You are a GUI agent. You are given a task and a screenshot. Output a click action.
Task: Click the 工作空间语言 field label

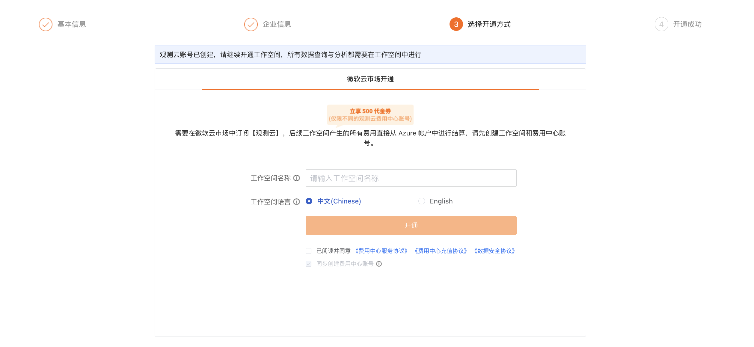coord(271,202)
